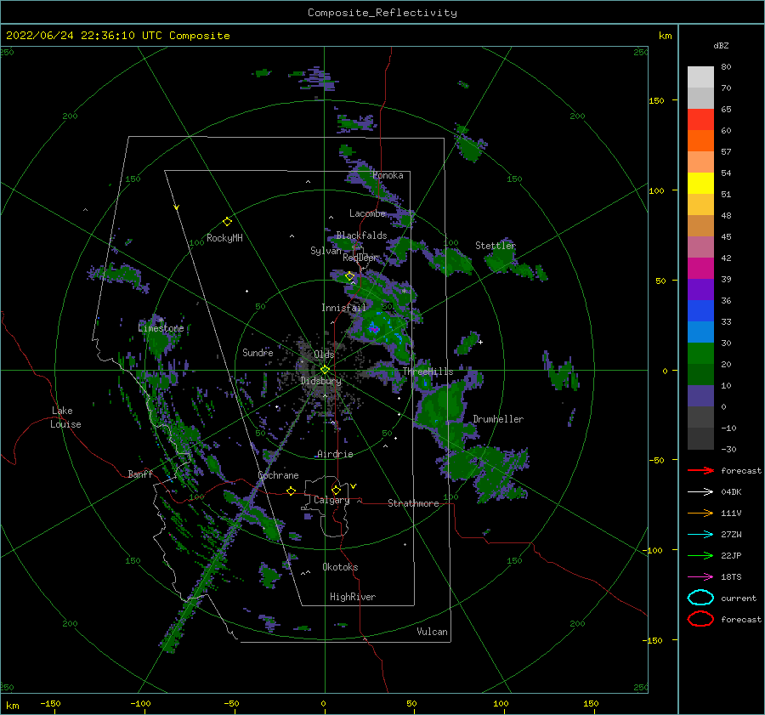
Task: Click the magenta 18TS arrow in legend
Action: tap(700, 577)
